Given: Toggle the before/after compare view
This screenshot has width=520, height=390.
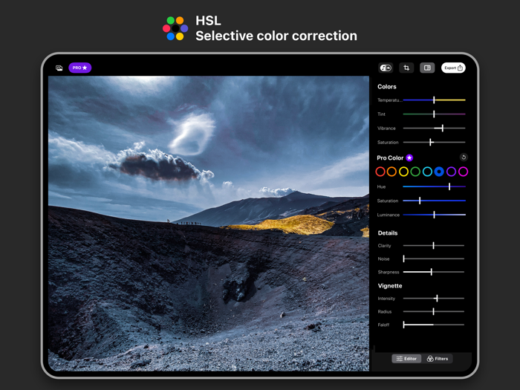Looking at the screenshot, I should pos(427,68).
